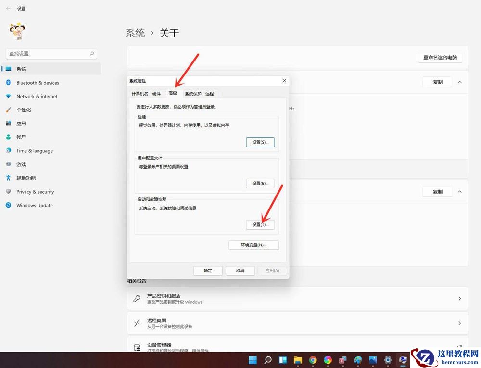Expand the 产品密钥和激活 entry

coord(459,298)
